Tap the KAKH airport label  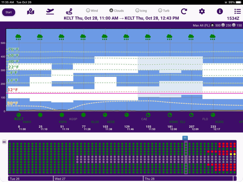click(x=27, y=122)
